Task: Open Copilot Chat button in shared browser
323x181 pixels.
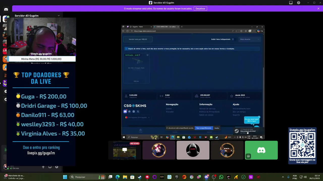Action: (x=260, y=31)
